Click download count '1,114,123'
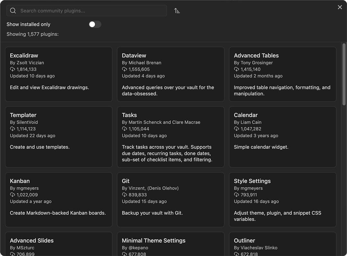347x256 pixels. point(26,129)
